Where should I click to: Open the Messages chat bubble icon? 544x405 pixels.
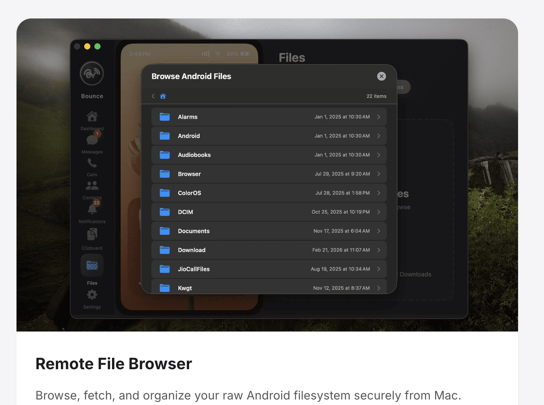pos(92,140)
